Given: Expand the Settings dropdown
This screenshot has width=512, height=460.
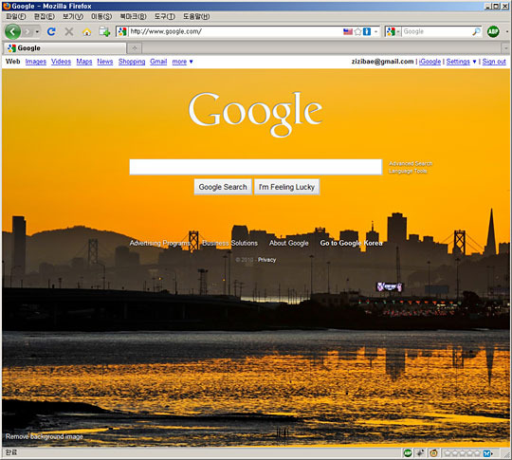Looking at the screenshot, I should click(461, 62).
